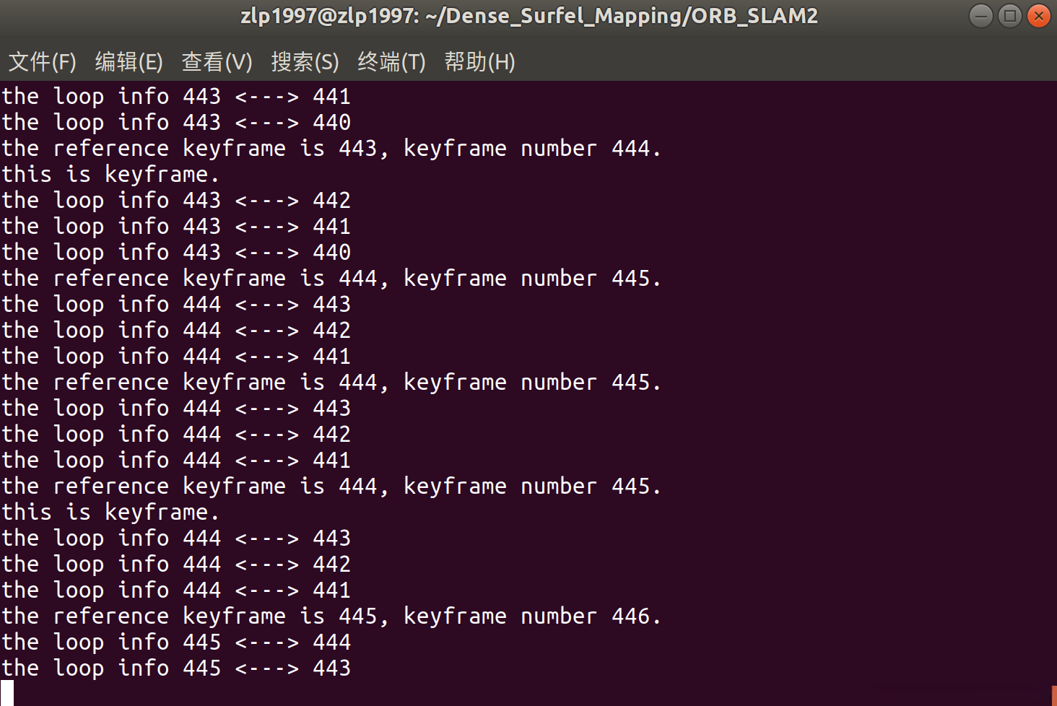Image resolution: width=1057 pixels, height=706 pixels.
Task: Click the last "this is keyframe." line
Action: [110, 513]
